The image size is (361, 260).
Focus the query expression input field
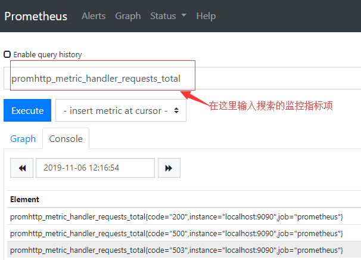point(101,78)
